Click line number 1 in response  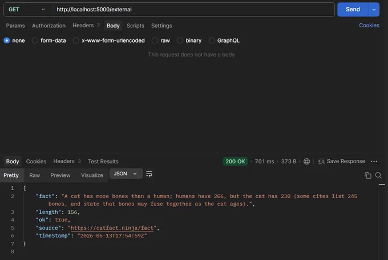pyautogui.click(x=13, y=188)
